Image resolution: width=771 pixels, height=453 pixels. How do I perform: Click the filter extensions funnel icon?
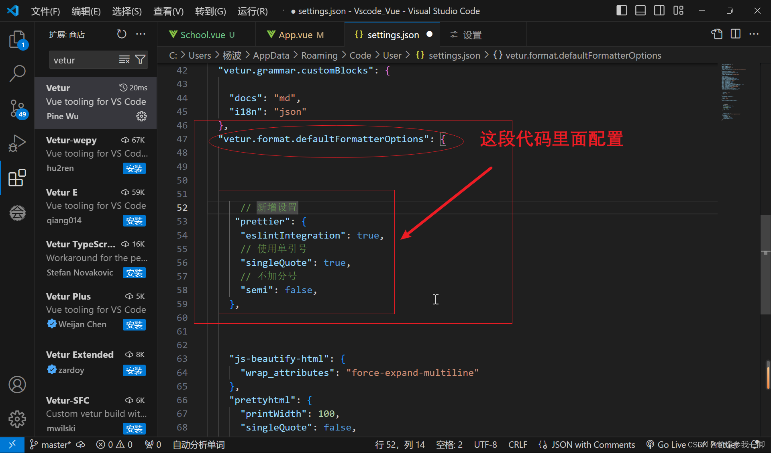tap(140, 60)
